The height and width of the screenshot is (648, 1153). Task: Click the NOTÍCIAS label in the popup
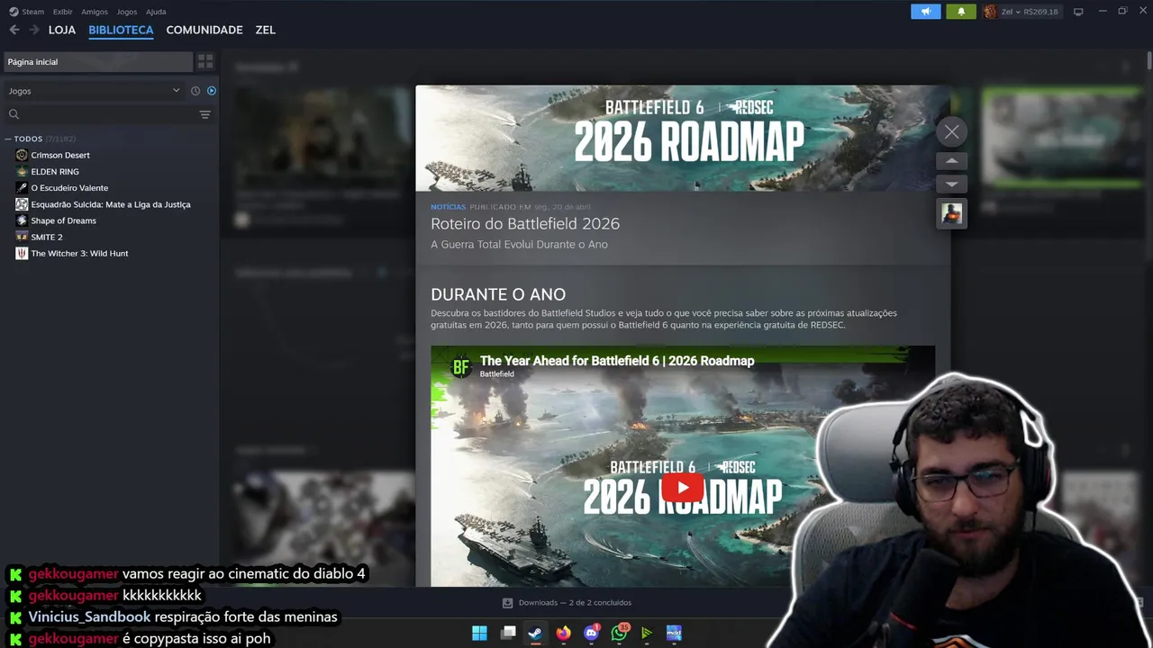point(448,207)
